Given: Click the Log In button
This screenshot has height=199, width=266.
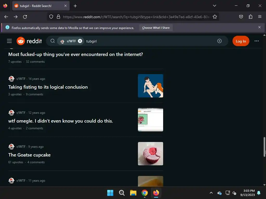Looking at the screenshot, I should [x=241, y=41].
